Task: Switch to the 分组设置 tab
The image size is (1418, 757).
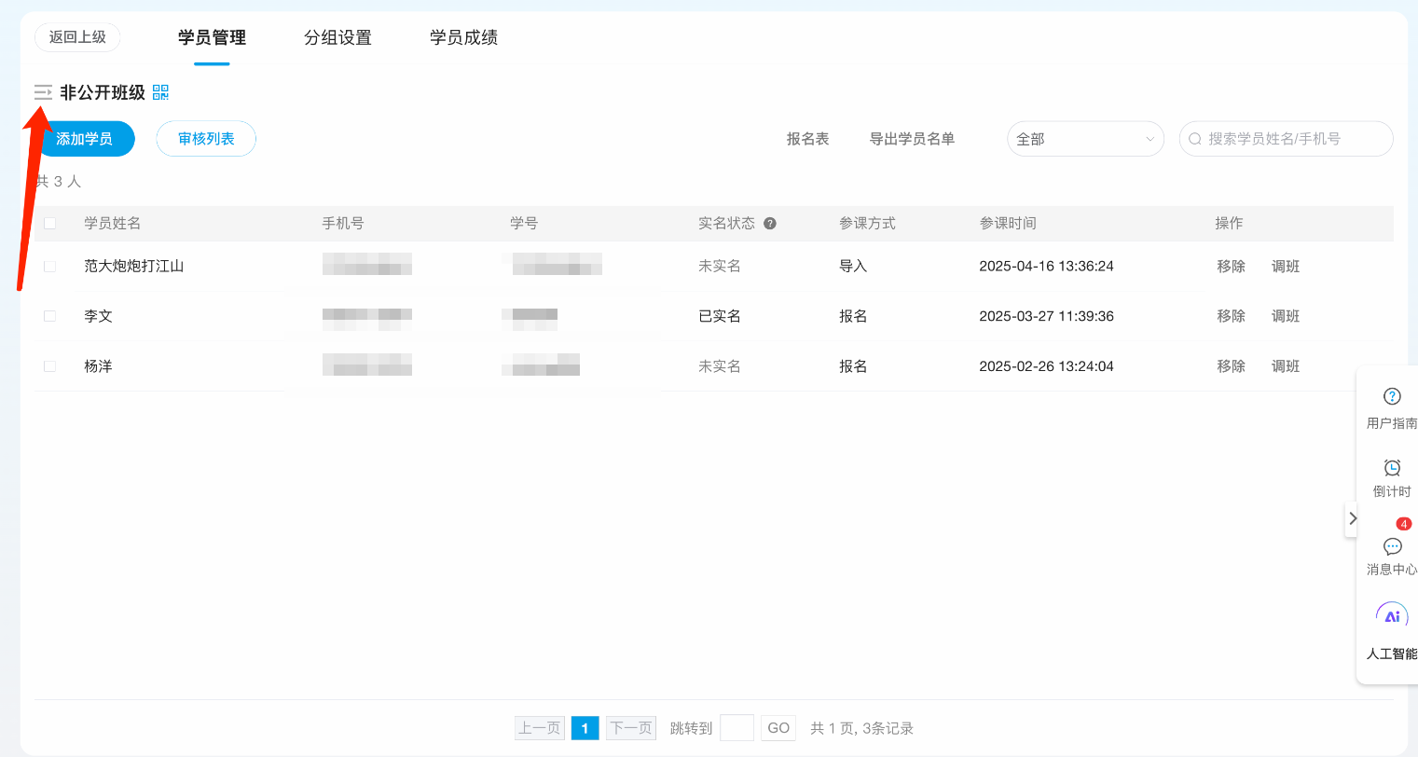Action: 337,37
